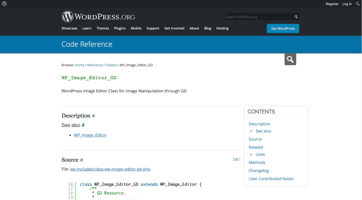The height and width of the screenshot is (200, 362).
Task: Go to Methods in the Contents box
Action: 257,163
